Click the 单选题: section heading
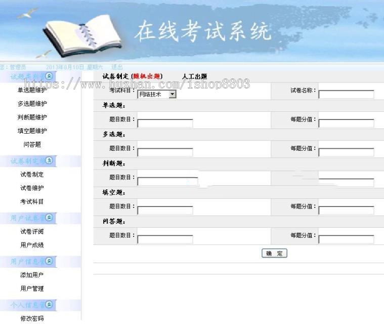Viewport: 384px width, 334px height. [x=114, y=106]
